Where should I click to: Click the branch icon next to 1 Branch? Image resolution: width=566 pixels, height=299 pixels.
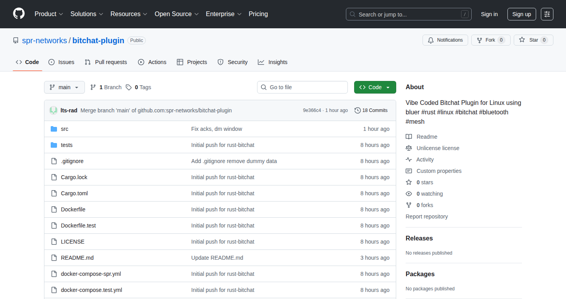93,87
